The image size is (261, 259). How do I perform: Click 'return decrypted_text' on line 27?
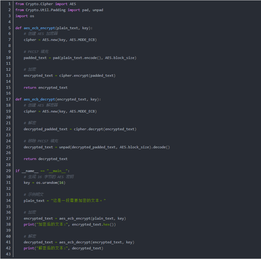pyautogui.click(x=46, y=159)
